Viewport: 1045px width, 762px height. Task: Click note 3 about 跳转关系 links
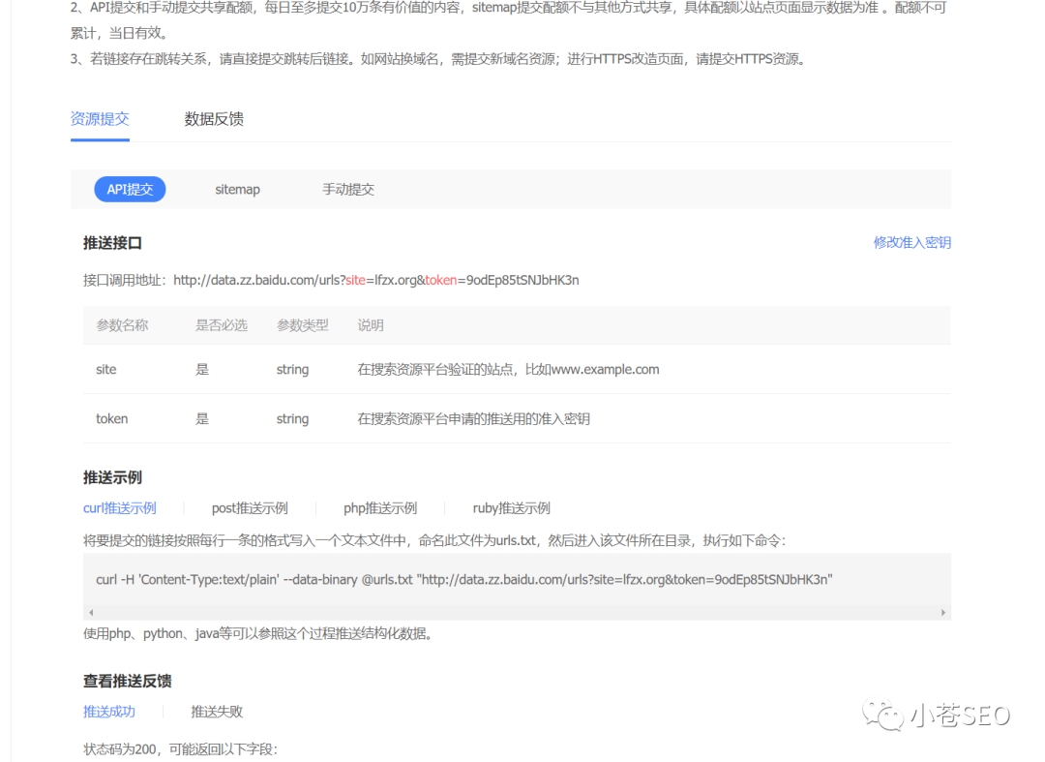point(440,59)
